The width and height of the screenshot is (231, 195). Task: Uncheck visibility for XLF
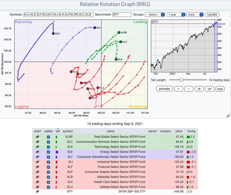coord(48,167)
